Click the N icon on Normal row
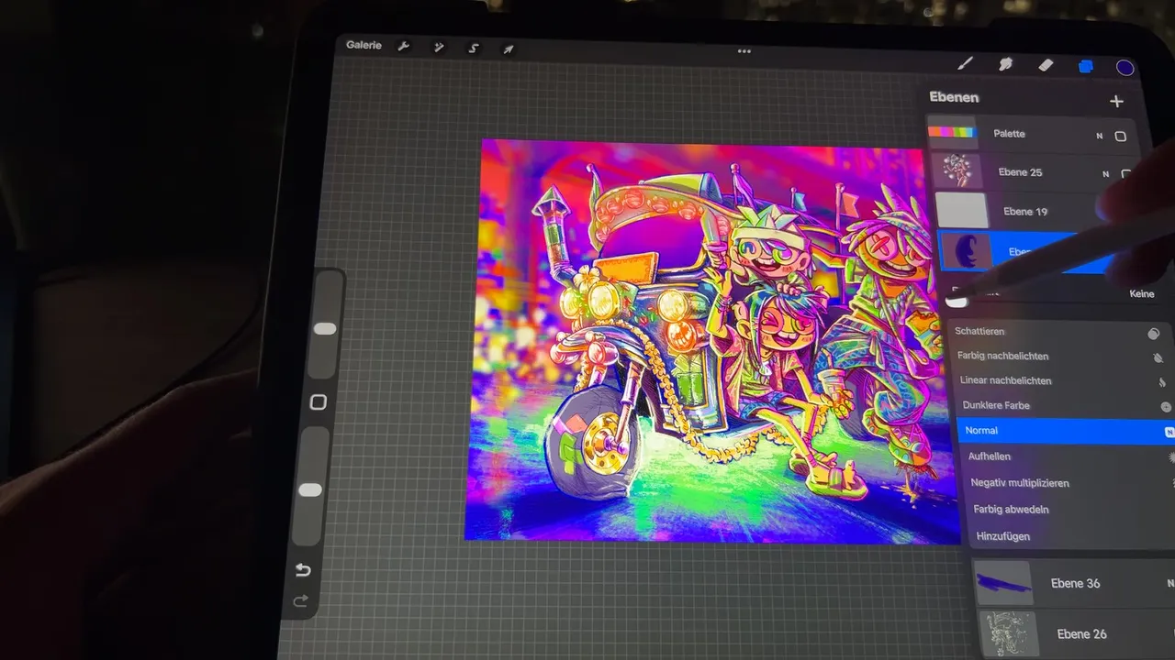The image size is (1175, 660). [1169, 432]
